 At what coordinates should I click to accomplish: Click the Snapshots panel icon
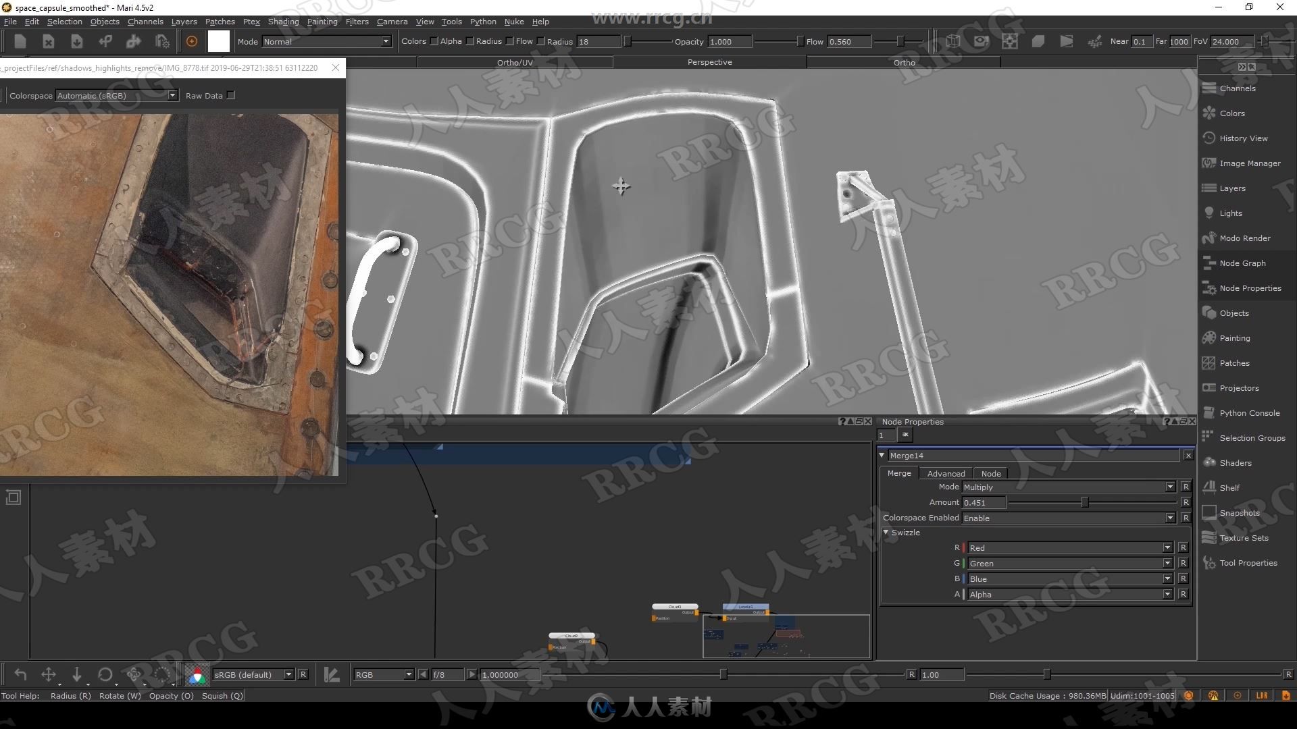point(1209,512)
